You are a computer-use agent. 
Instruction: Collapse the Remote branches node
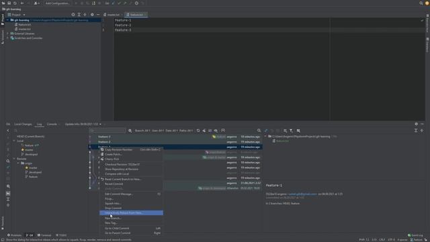(14, 159)
